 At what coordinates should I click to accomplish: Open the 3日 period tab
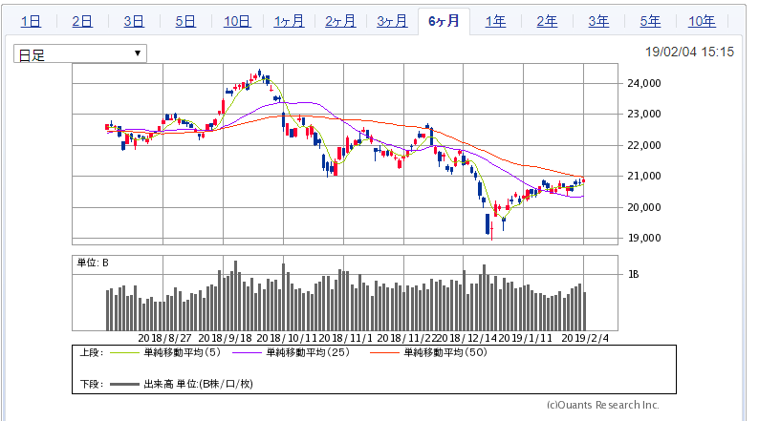tap(134, 21)
